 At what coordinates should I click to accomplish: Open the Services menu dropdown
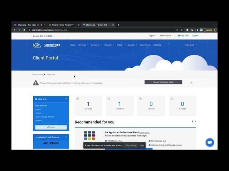point(83,45)
